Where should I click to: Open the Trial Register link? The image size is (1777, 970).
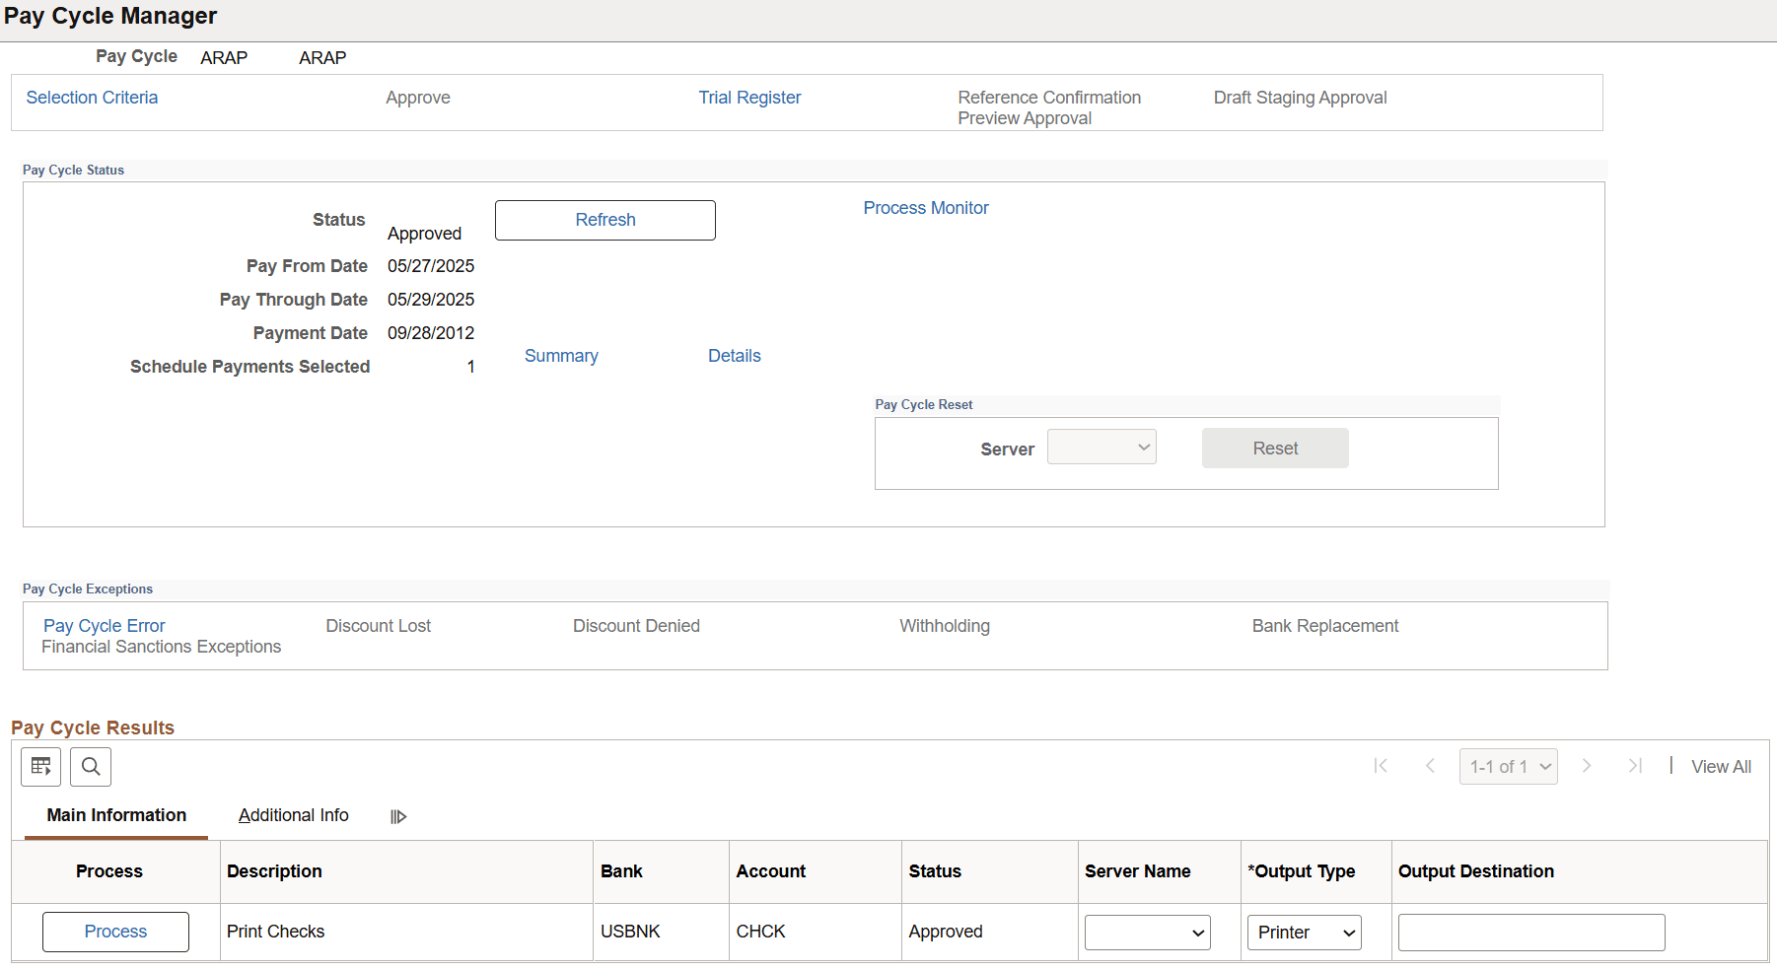[749, 97]
